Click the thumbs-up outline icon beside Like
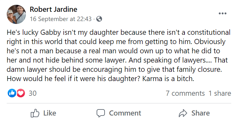Viewport: 237px width, 120px height. pyautogui.click(x=35, y=113)
